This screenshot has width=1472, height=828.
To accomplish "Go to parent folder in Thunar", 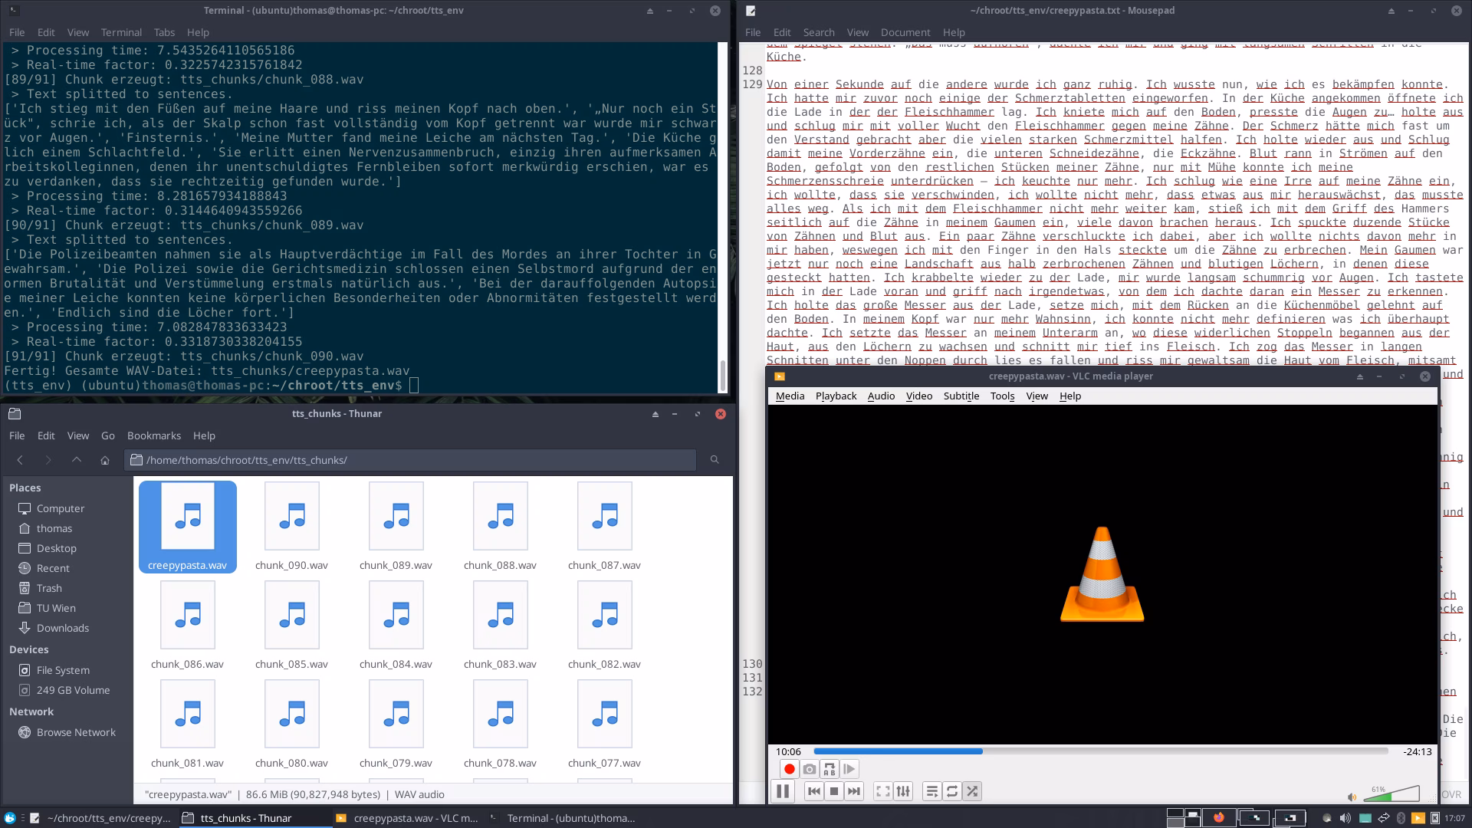I will pyautogui.click(x=77, y=460).
